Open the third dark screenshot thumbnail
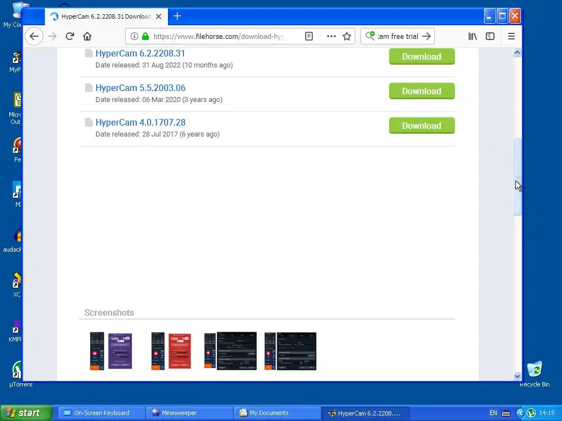 (x=231, y=351)
